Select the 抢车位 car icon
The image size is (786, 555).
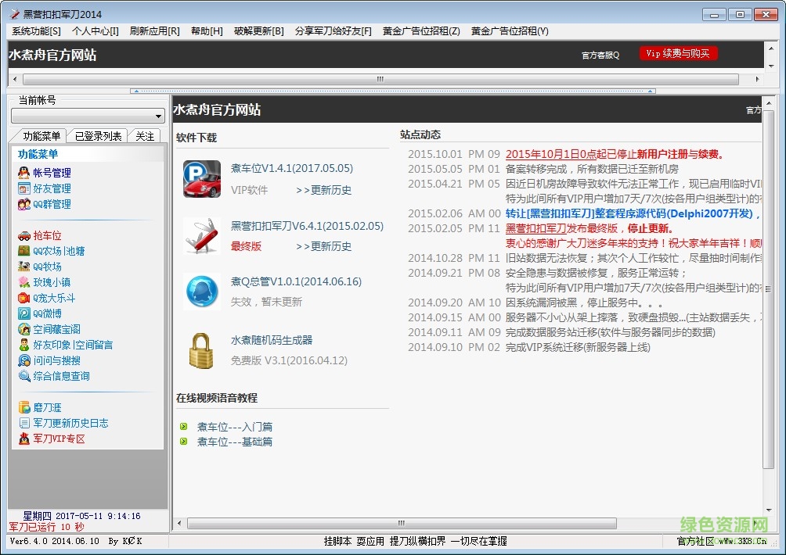(x=27, y=235)
